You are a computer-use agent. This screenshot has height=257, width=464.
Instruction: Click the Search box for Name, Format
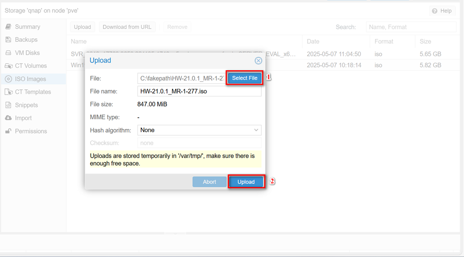click(x=411, y=27)
